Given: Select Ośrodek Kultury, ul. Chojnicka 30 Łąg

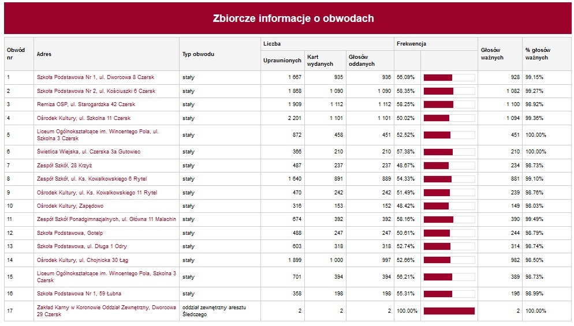Looking at the screenshot, I should click(84, 260).
